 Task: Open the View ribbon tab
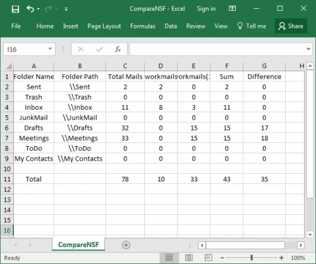221,26
